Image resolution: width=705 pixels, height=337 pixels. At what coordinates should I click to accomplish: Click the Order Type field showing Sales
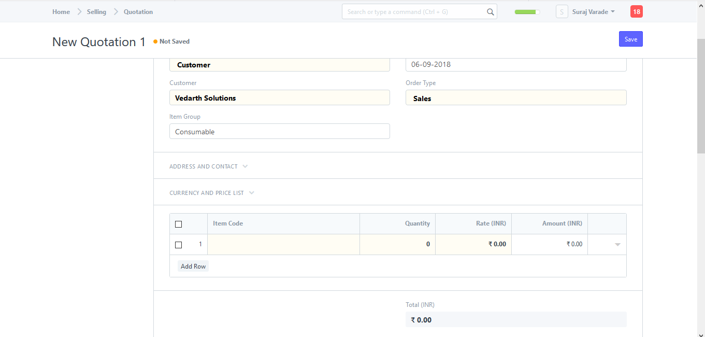pos(515,98)
